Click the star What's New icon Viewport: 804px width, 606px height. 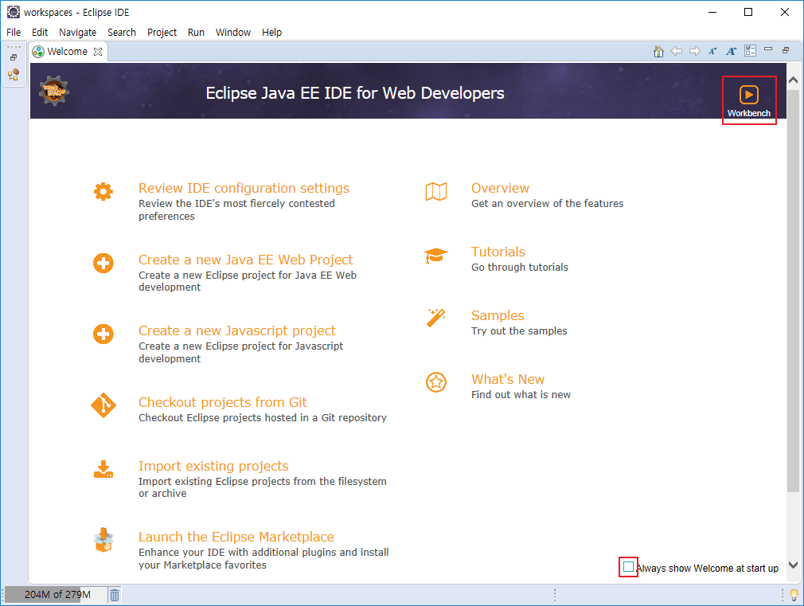[436, 382]
